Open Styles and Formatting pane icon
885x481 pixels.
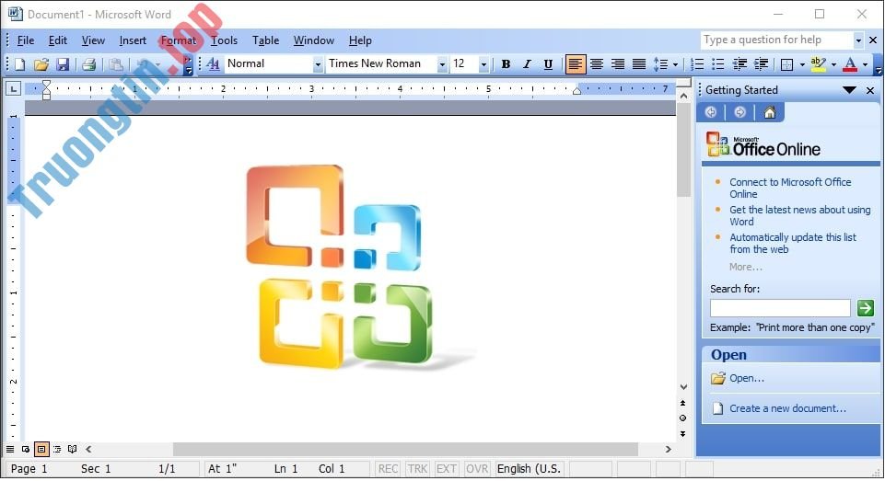[x=214, y=64]
